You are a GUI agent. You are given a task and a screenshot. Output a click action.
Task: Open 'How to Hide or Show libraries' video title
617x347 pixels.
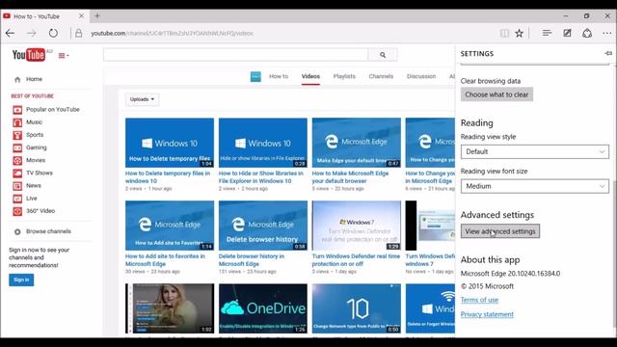(261, 177)
